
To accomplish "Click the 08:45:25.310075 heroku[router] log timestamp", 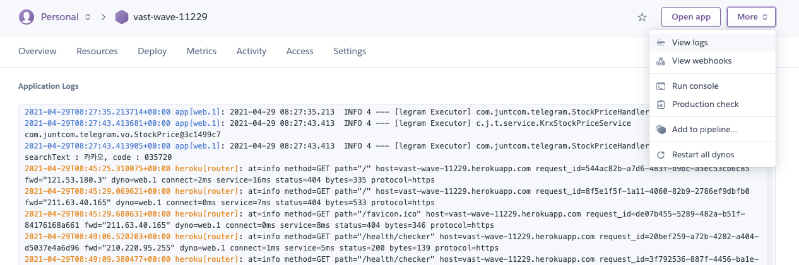I will pos(98,169).
